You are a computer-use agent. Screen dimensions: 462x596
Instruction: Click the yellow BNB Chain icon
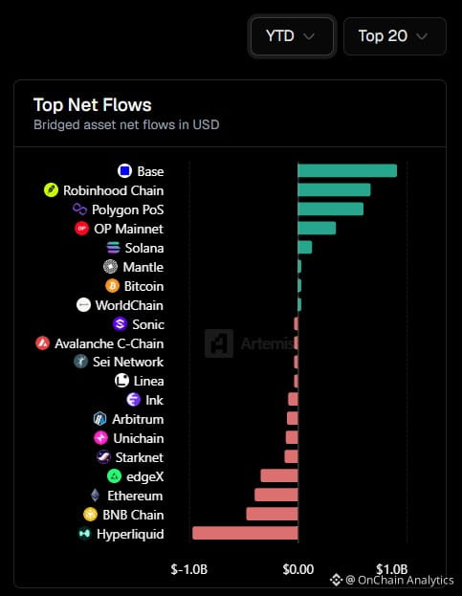coord(91,515)
